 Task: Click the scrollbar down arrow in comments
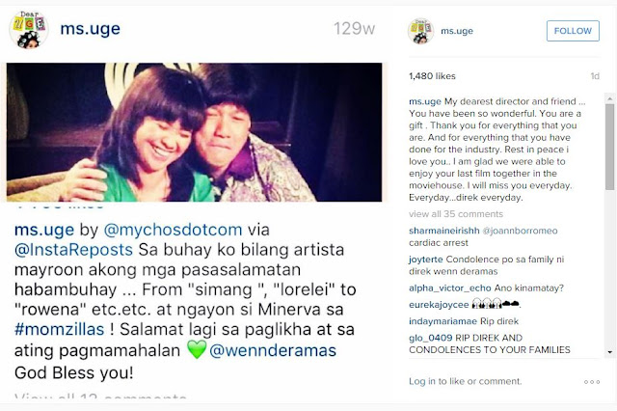coord(610,352)
